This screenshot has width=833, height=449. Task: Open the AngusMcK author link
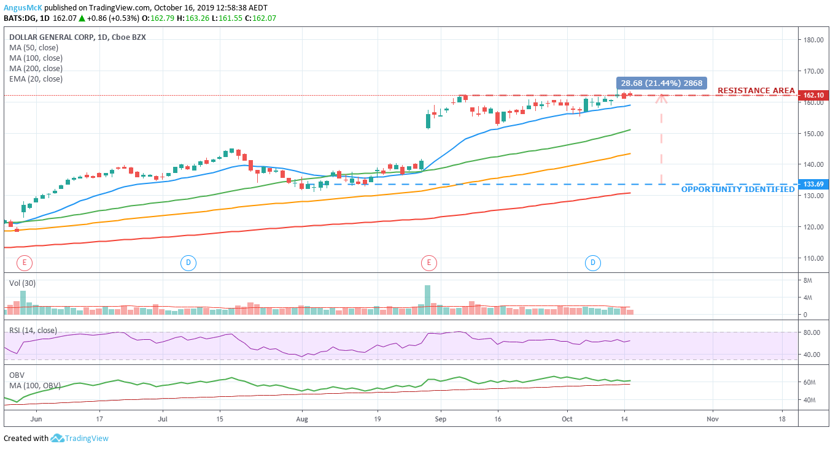coord(21,8)
